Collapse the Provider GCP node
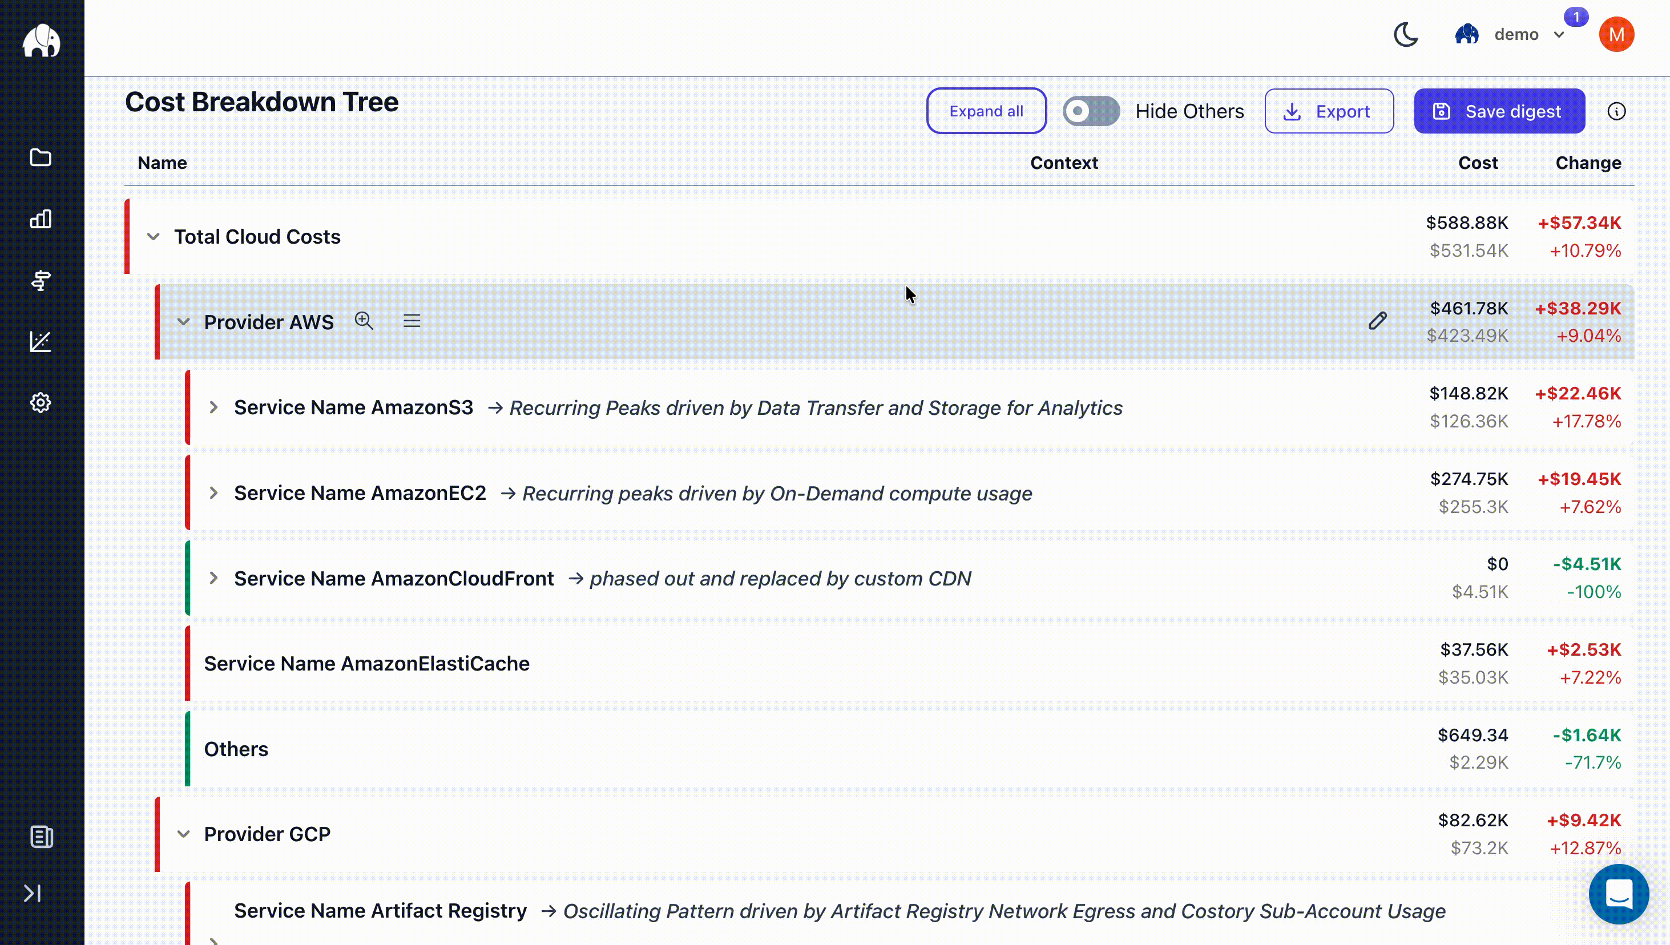This screenshot has height=945, width=1670. coord(184,834)
